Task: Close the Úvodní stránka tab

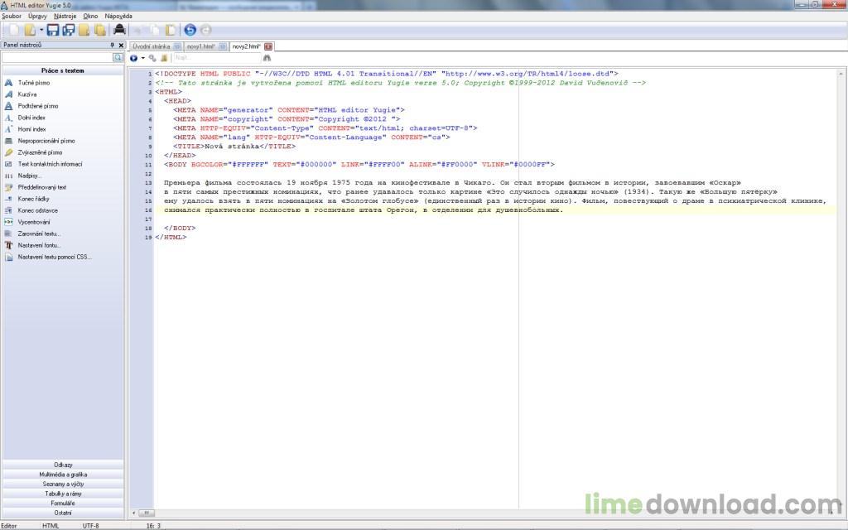Action: (x=177, y=46)
